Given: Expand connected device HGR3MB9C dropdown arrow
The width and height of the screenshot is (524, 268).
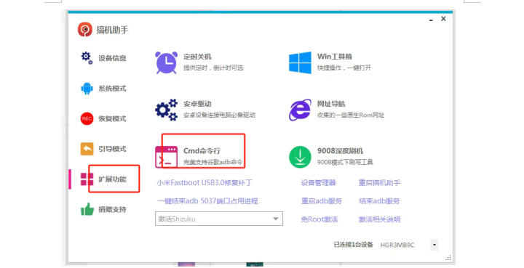Looking at the screenshot, I should 434,245.
